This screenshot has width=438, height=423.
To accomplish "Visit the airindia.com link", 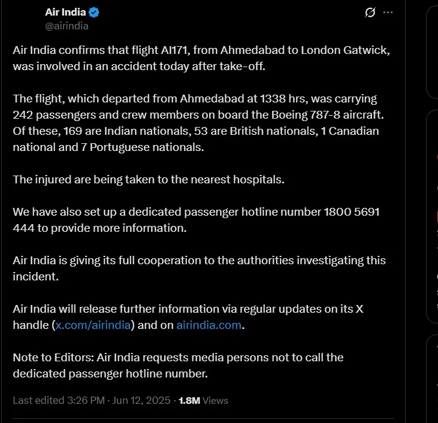I will coord(209,325).
